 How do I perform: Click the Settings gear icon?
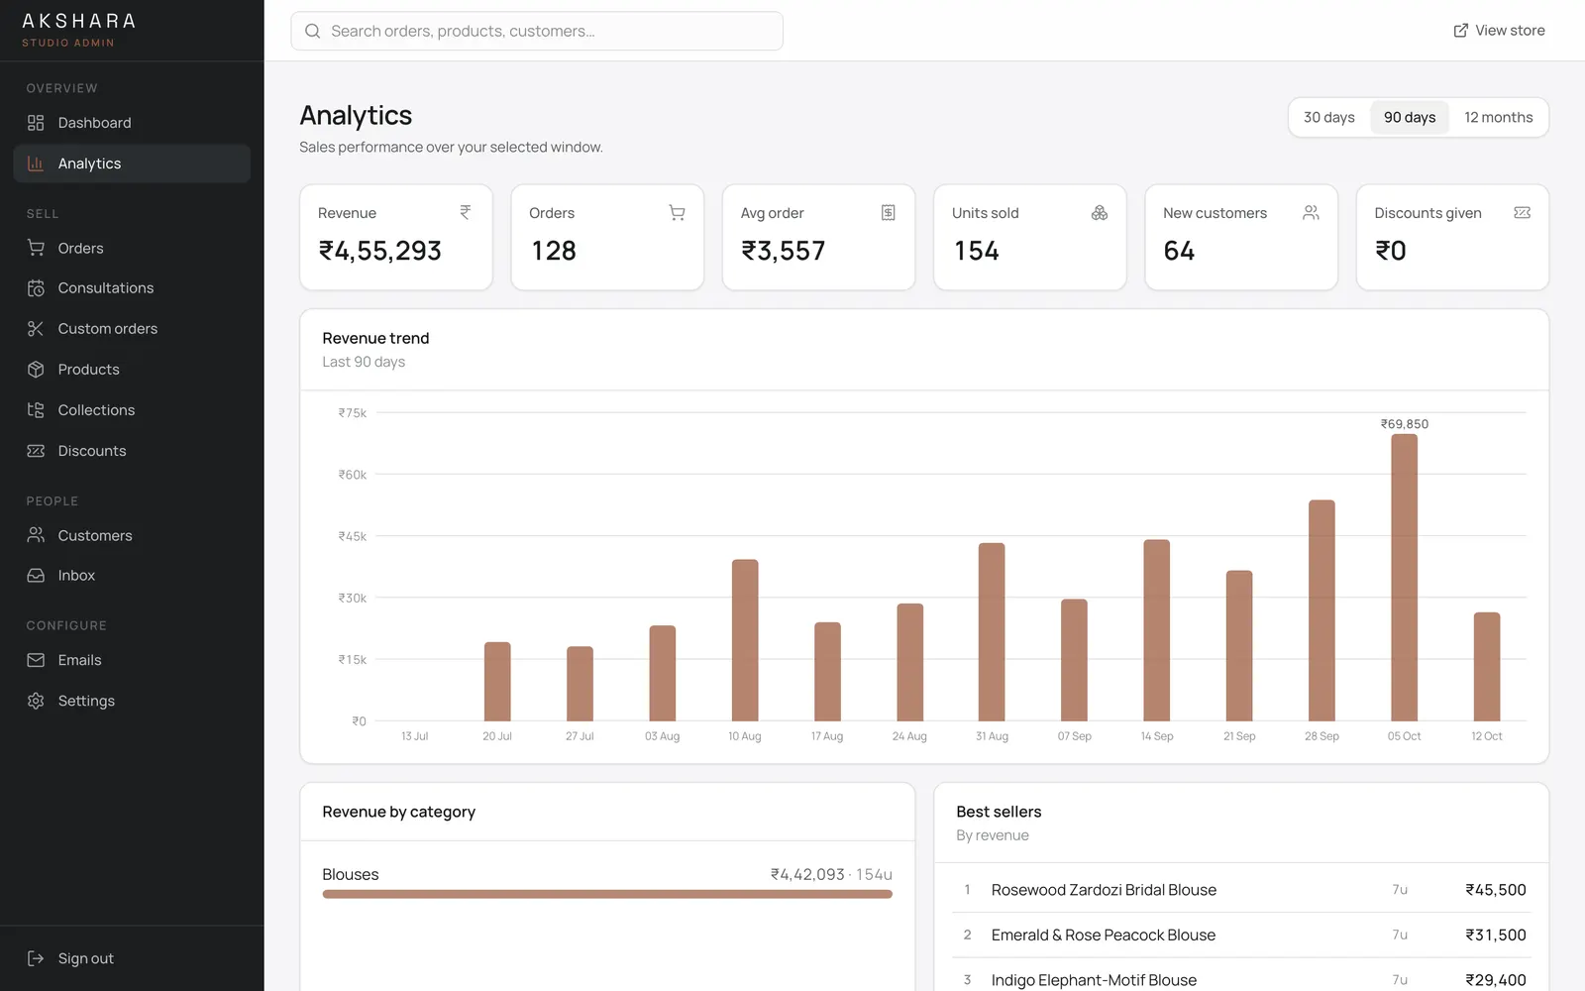(36, 701)
